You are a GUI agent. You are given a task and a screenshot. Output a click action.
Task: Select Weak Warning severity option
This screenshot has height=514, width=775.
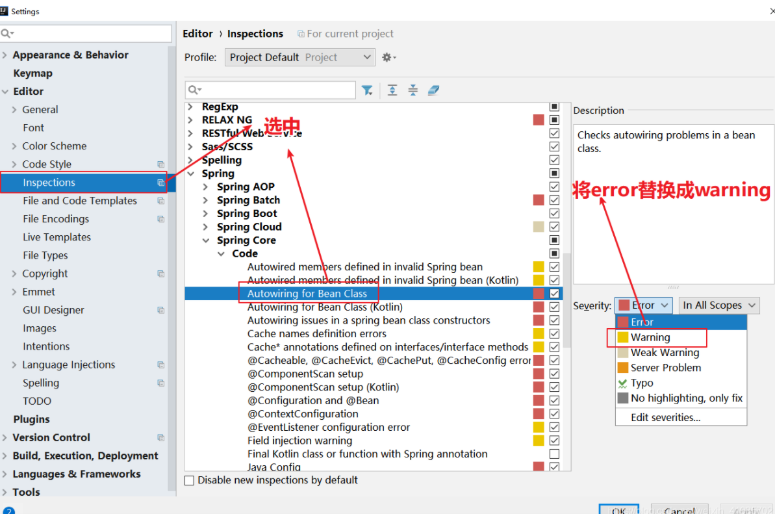pyautogui.click(x=681, y=353)
